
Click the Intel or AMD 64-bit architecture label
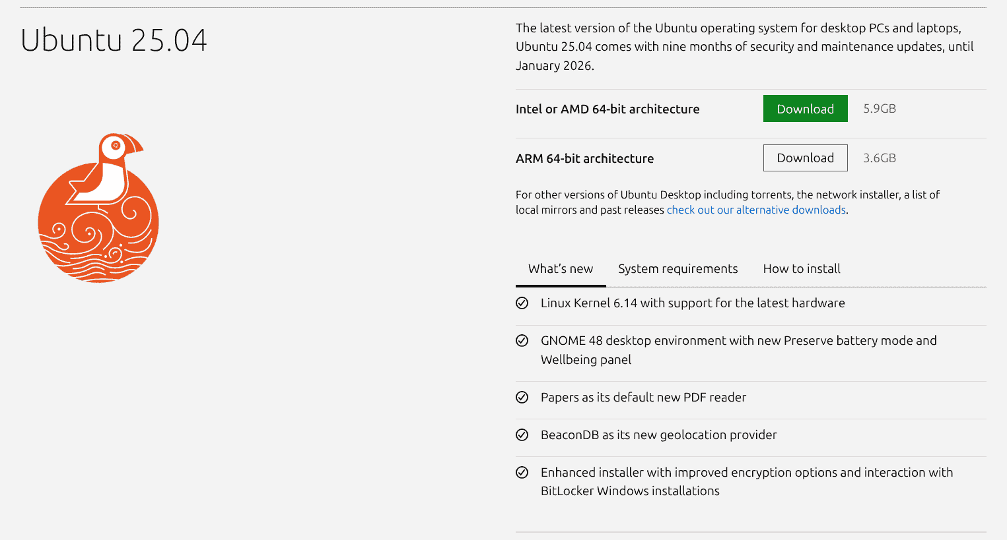point(608,109)
